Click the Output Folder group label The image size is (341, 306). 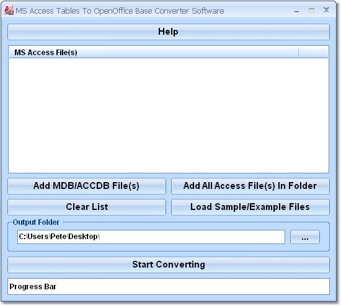coord(36,222)
